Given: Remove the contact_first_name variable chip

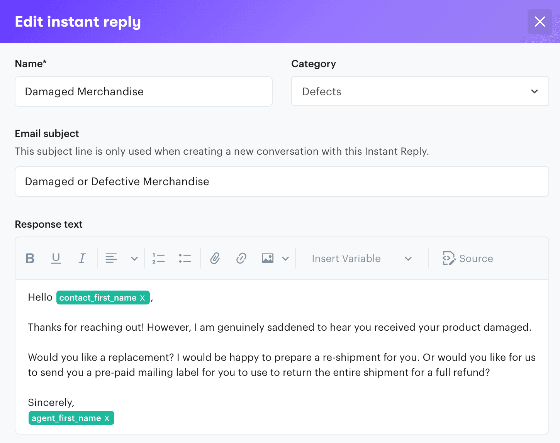Looking at the screenshot, I should point(143,298).
